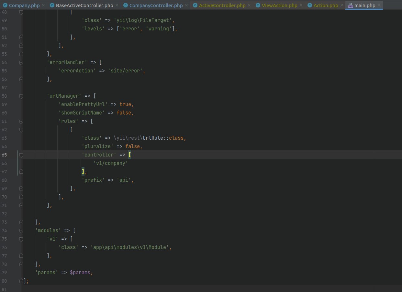
Task: Switch to the Company.php tab
Action: [23, 5]
